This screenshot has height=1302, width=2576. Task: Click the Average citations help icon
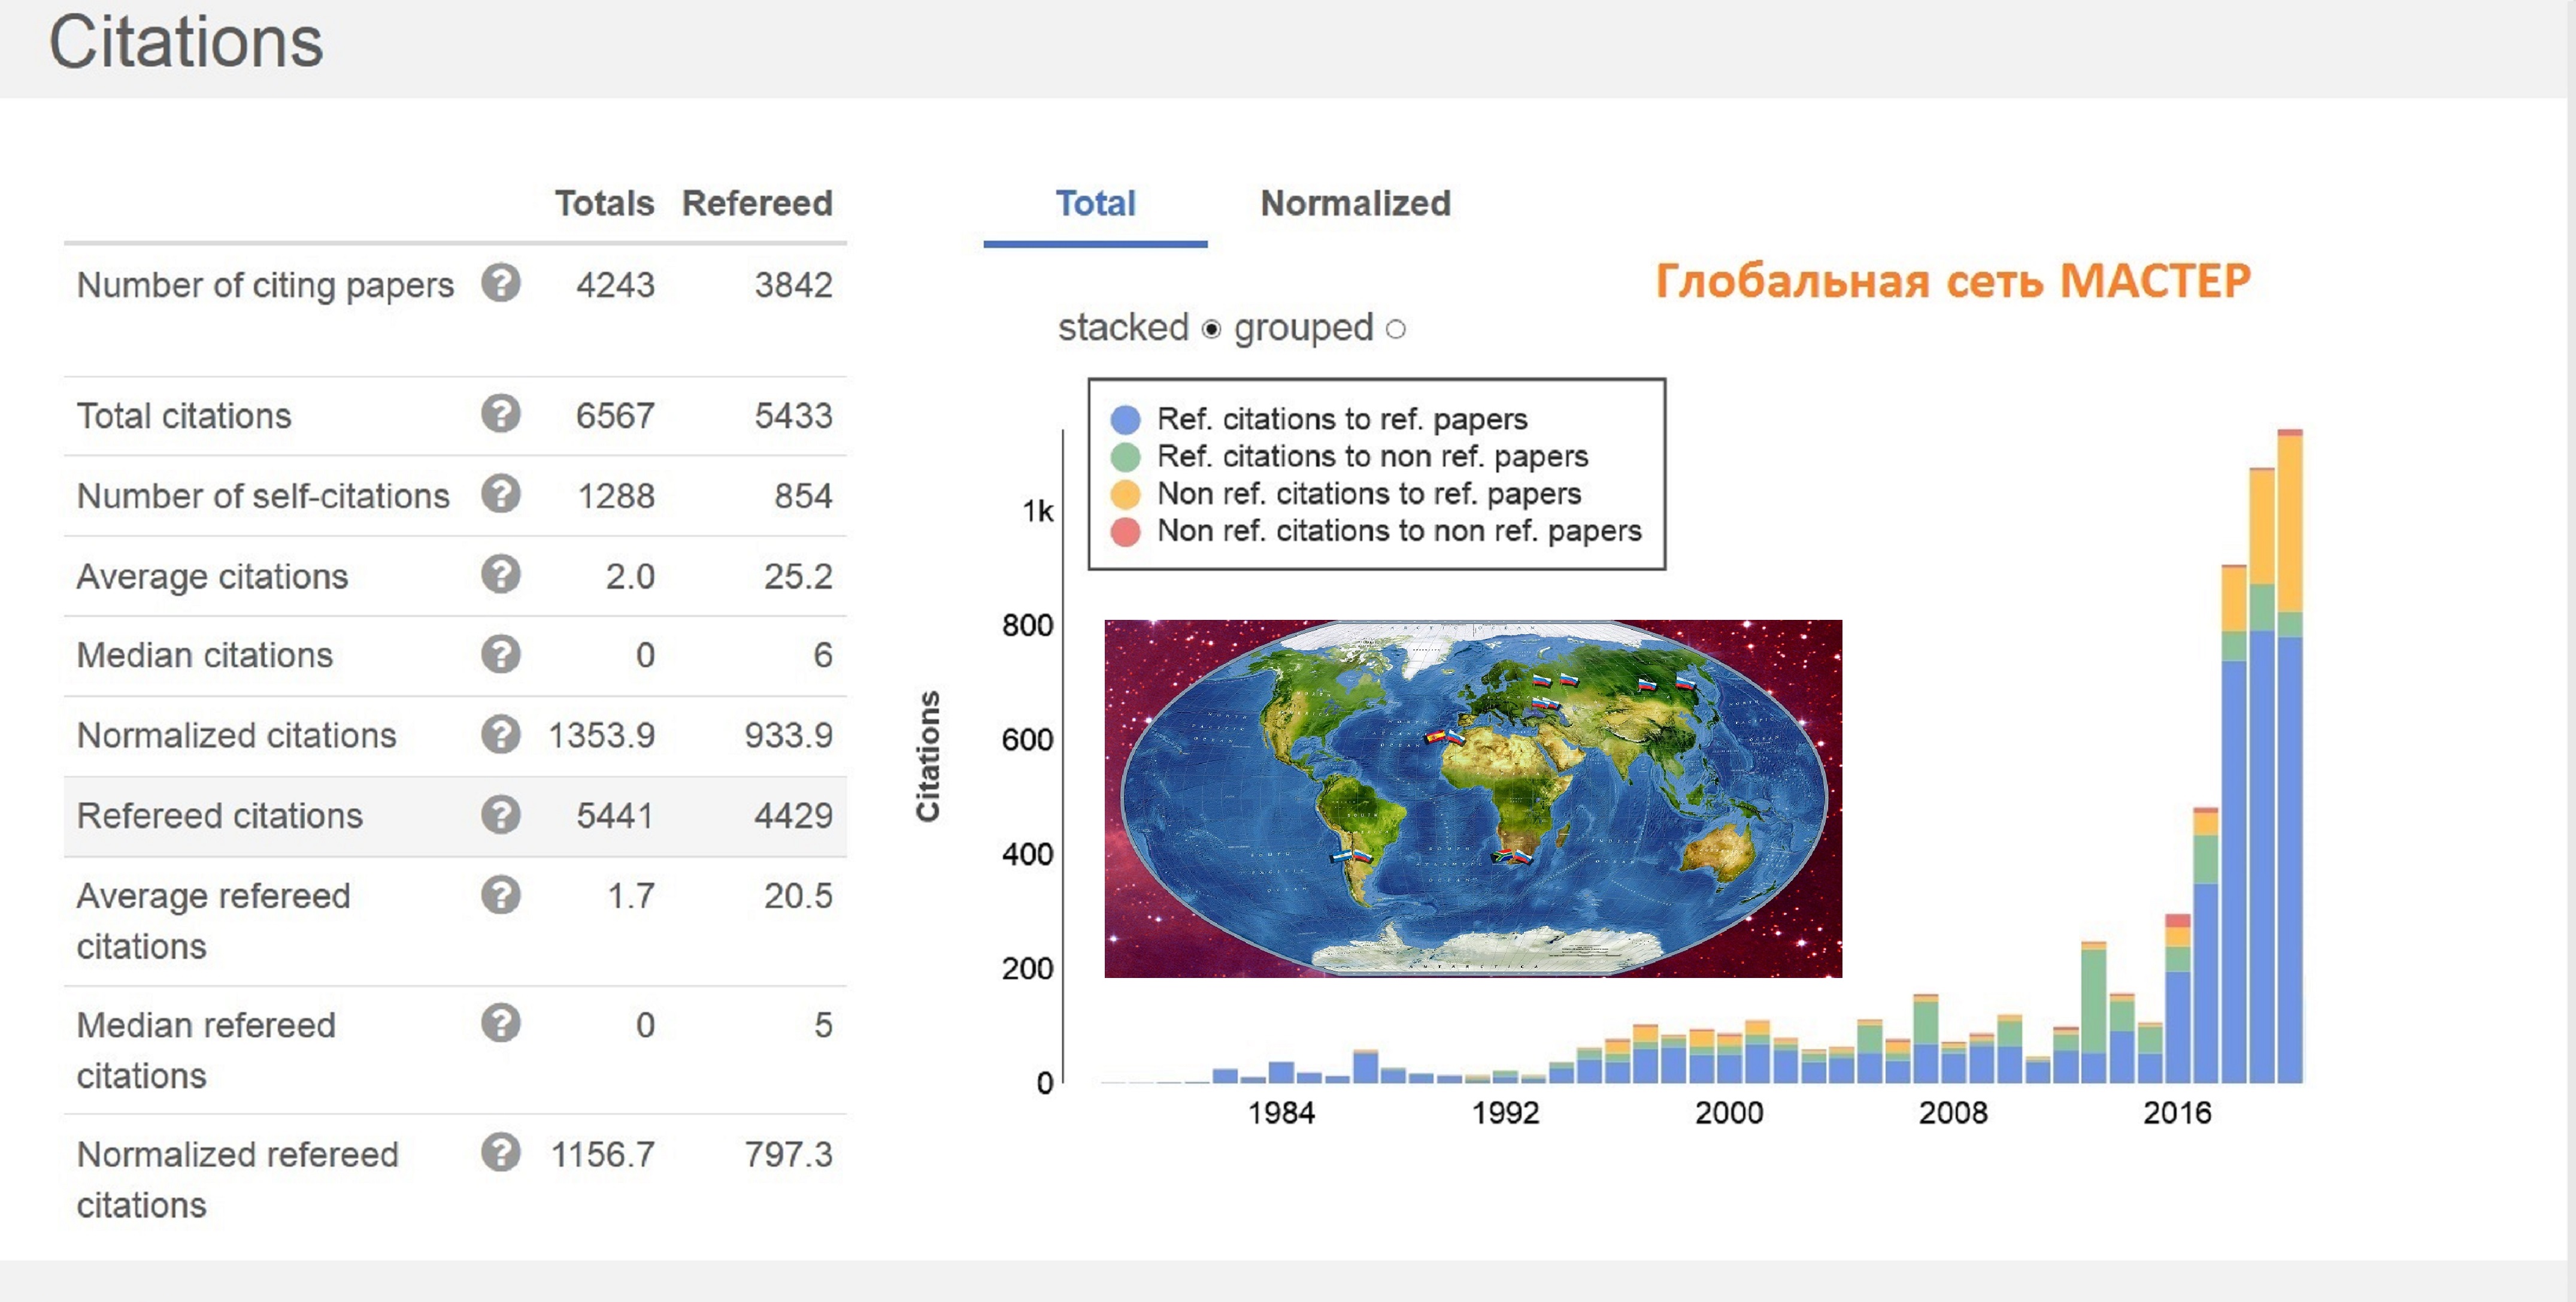point(500,574)
